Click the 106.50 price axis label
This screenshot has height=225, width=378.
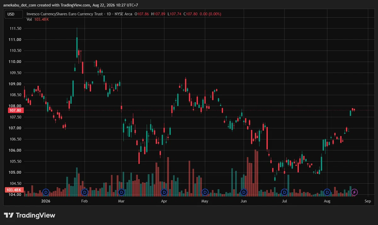point(15,139)
